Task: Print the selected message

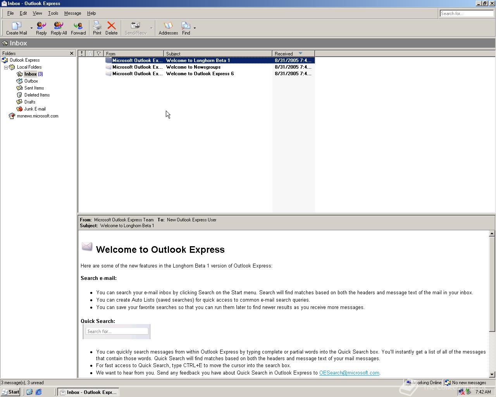Action: (97, 28)
